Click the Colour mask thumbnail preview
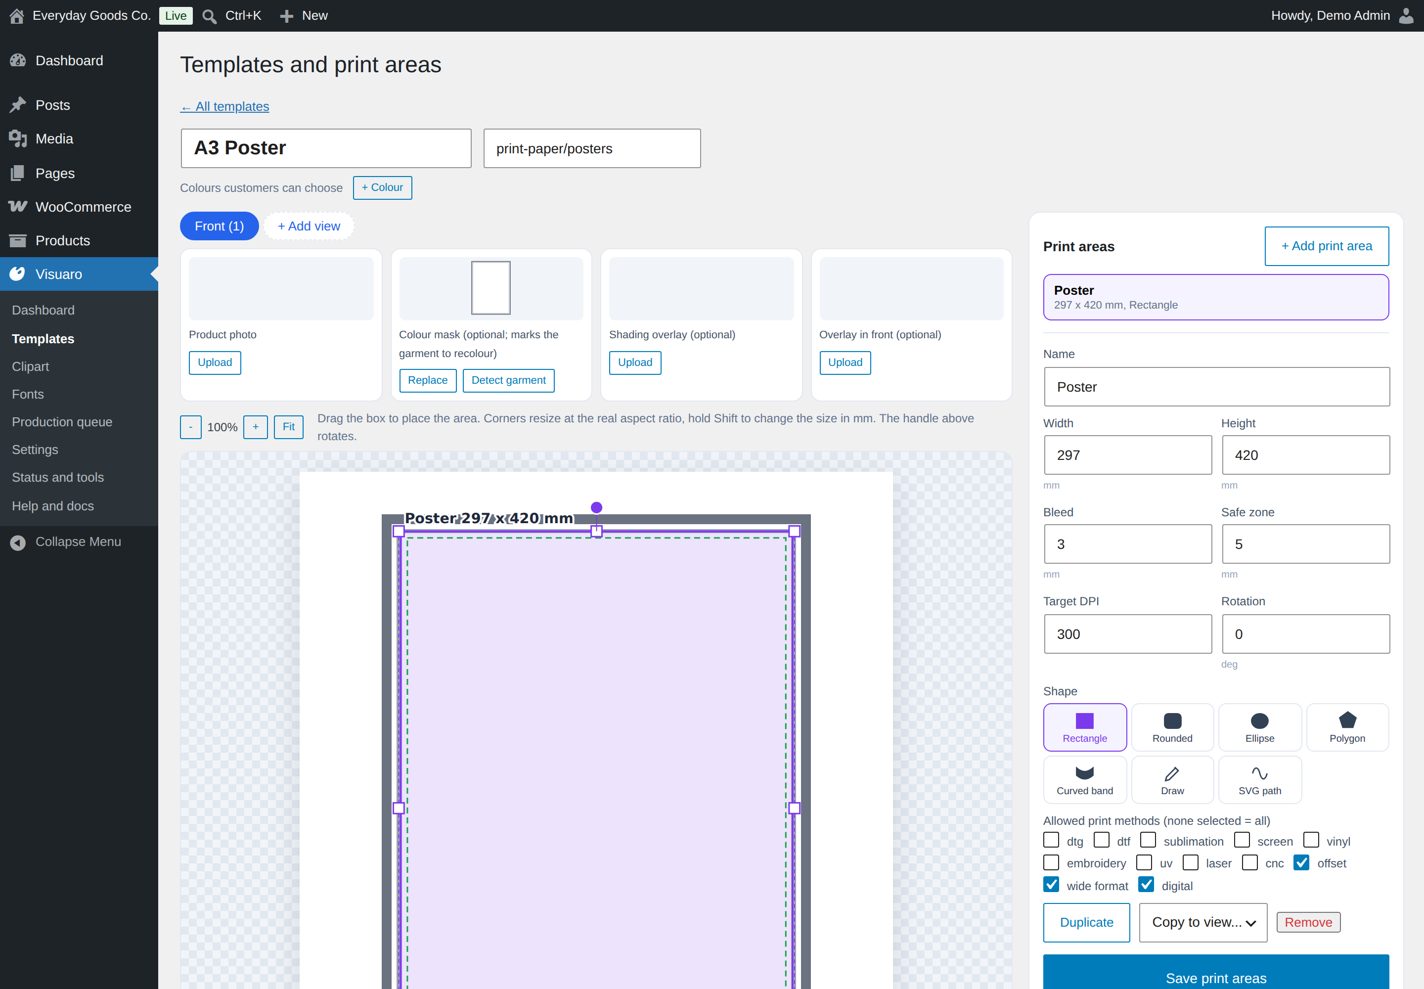The width and height of the screenshot is (1424, 989). [491, 289]
